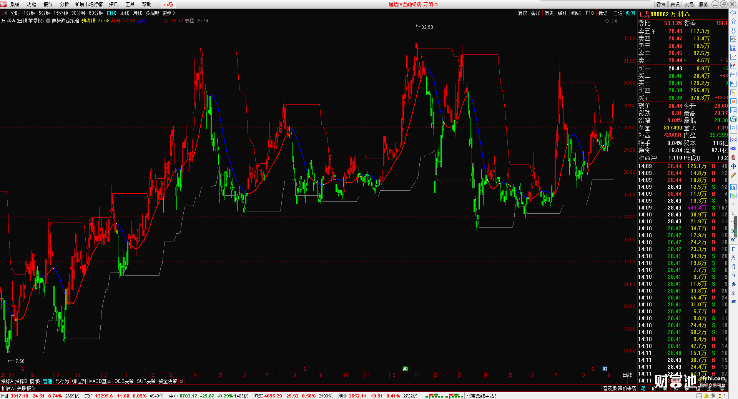Switch to the MACD基本 tab

(x=100, y=381)
